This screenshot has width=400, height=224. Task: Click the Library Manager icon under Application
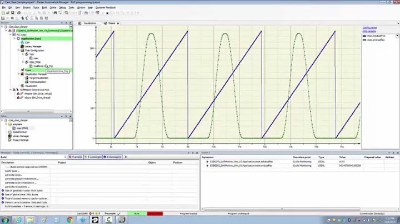coord(22,47)
